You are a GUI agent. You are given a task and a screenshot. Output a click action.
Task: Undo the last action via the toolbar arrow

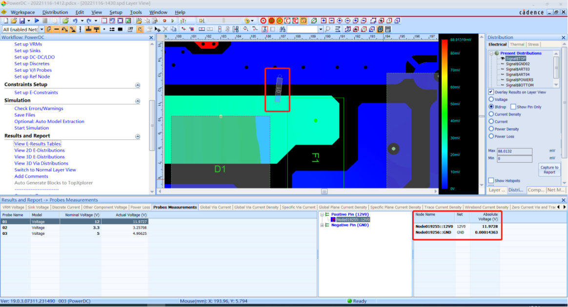coord(75,20)
